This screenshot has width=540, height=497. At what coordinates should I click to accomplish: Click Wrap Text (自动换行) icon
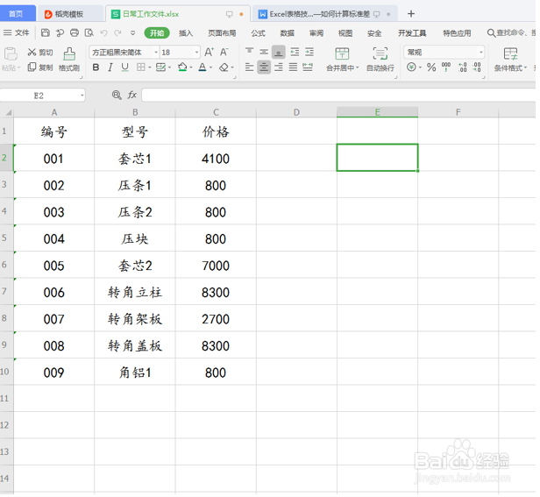coord(380,53)
